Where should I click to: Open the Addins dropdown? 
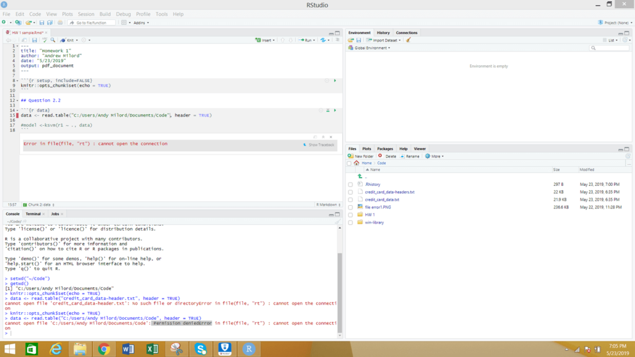point(141,23)
